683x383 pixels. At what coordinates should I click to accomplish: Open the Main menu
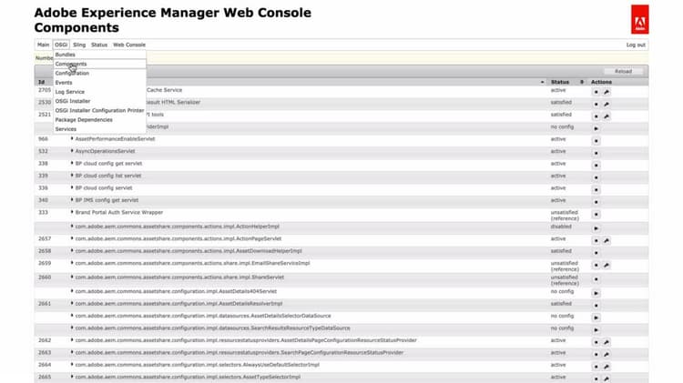coord(43,45)
